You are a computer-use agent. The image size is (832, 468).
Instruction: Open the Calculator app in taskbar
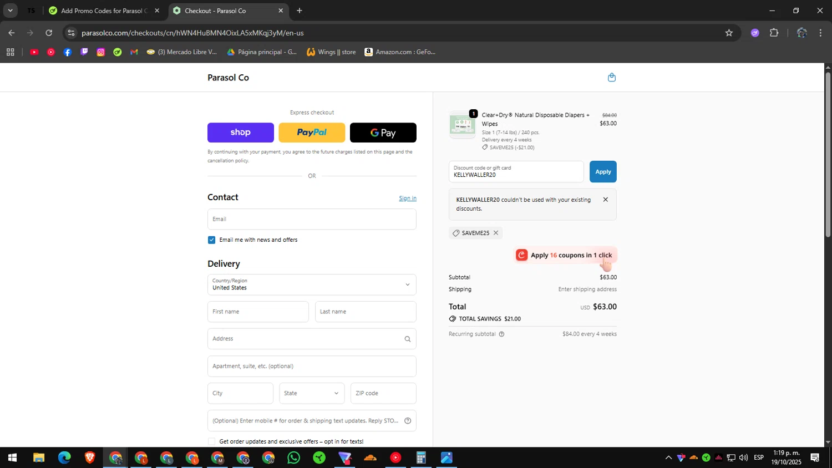point(421,458)
